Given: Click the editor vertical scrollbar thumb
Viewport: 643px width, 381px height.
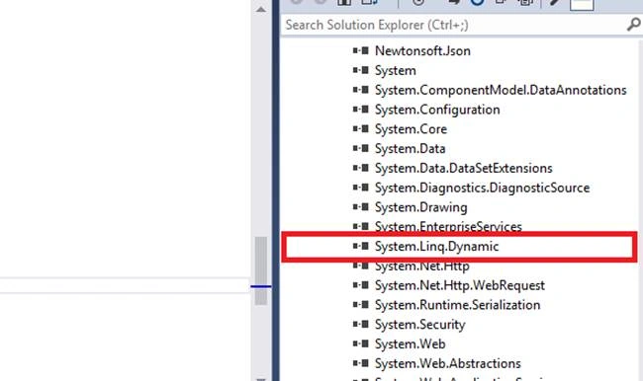Looking at the screenshot, I should (x=261, y=270).
